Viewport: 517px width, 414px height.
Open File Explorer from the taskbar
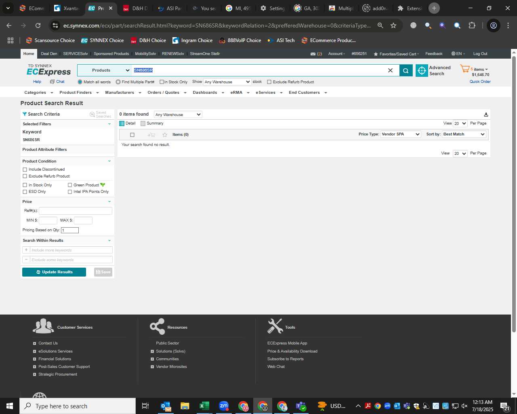(185, 406)
